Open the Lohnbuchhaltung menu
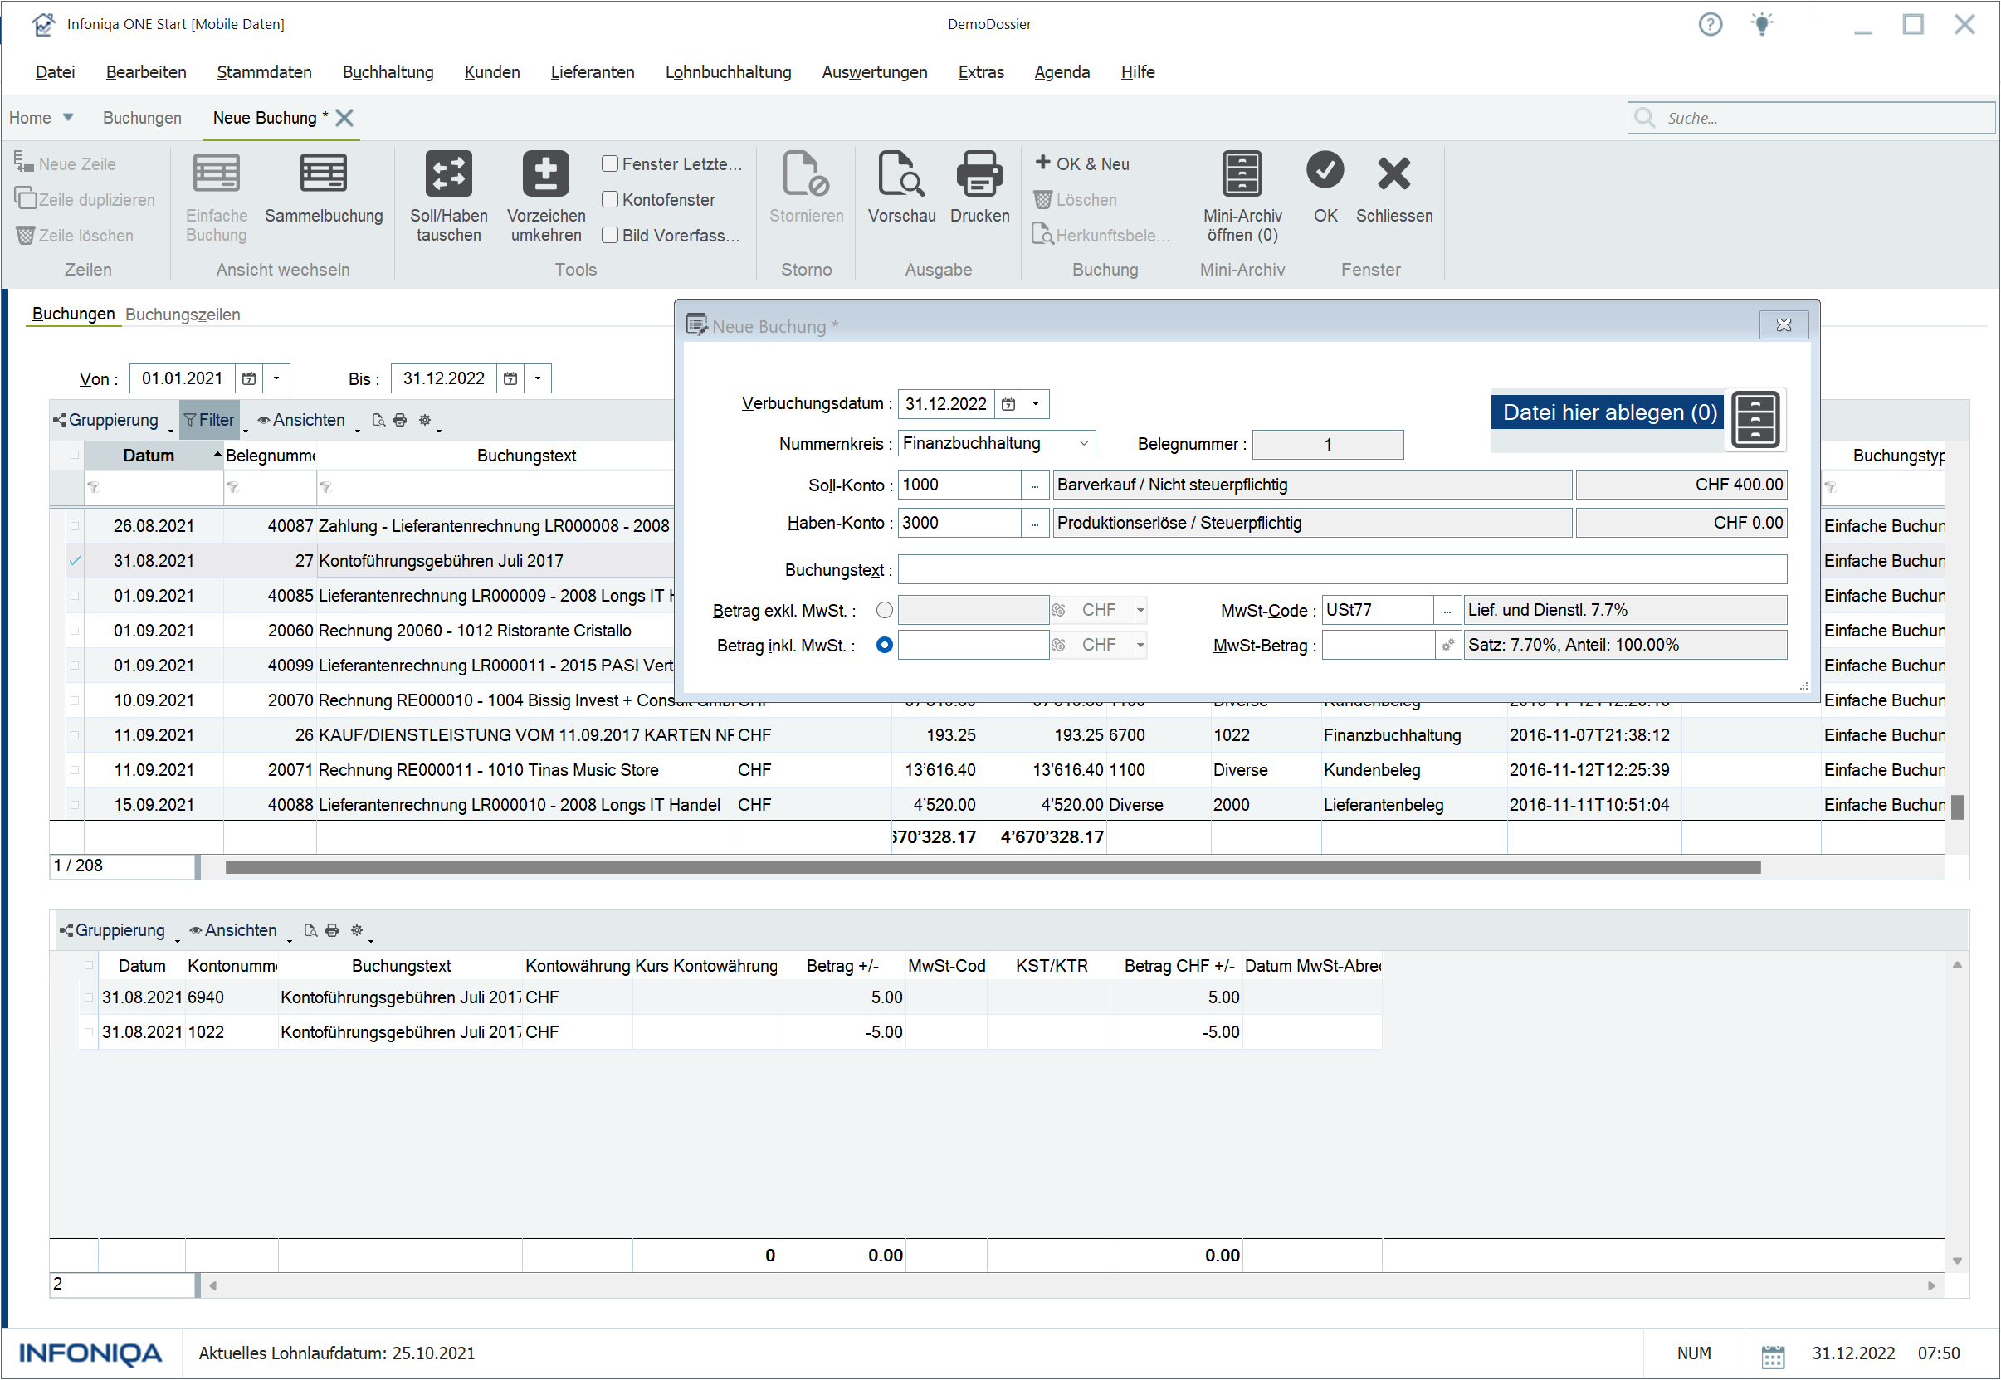This screenshot has height=1380, width=2001. pyautogui.click(x=728, y=71)
